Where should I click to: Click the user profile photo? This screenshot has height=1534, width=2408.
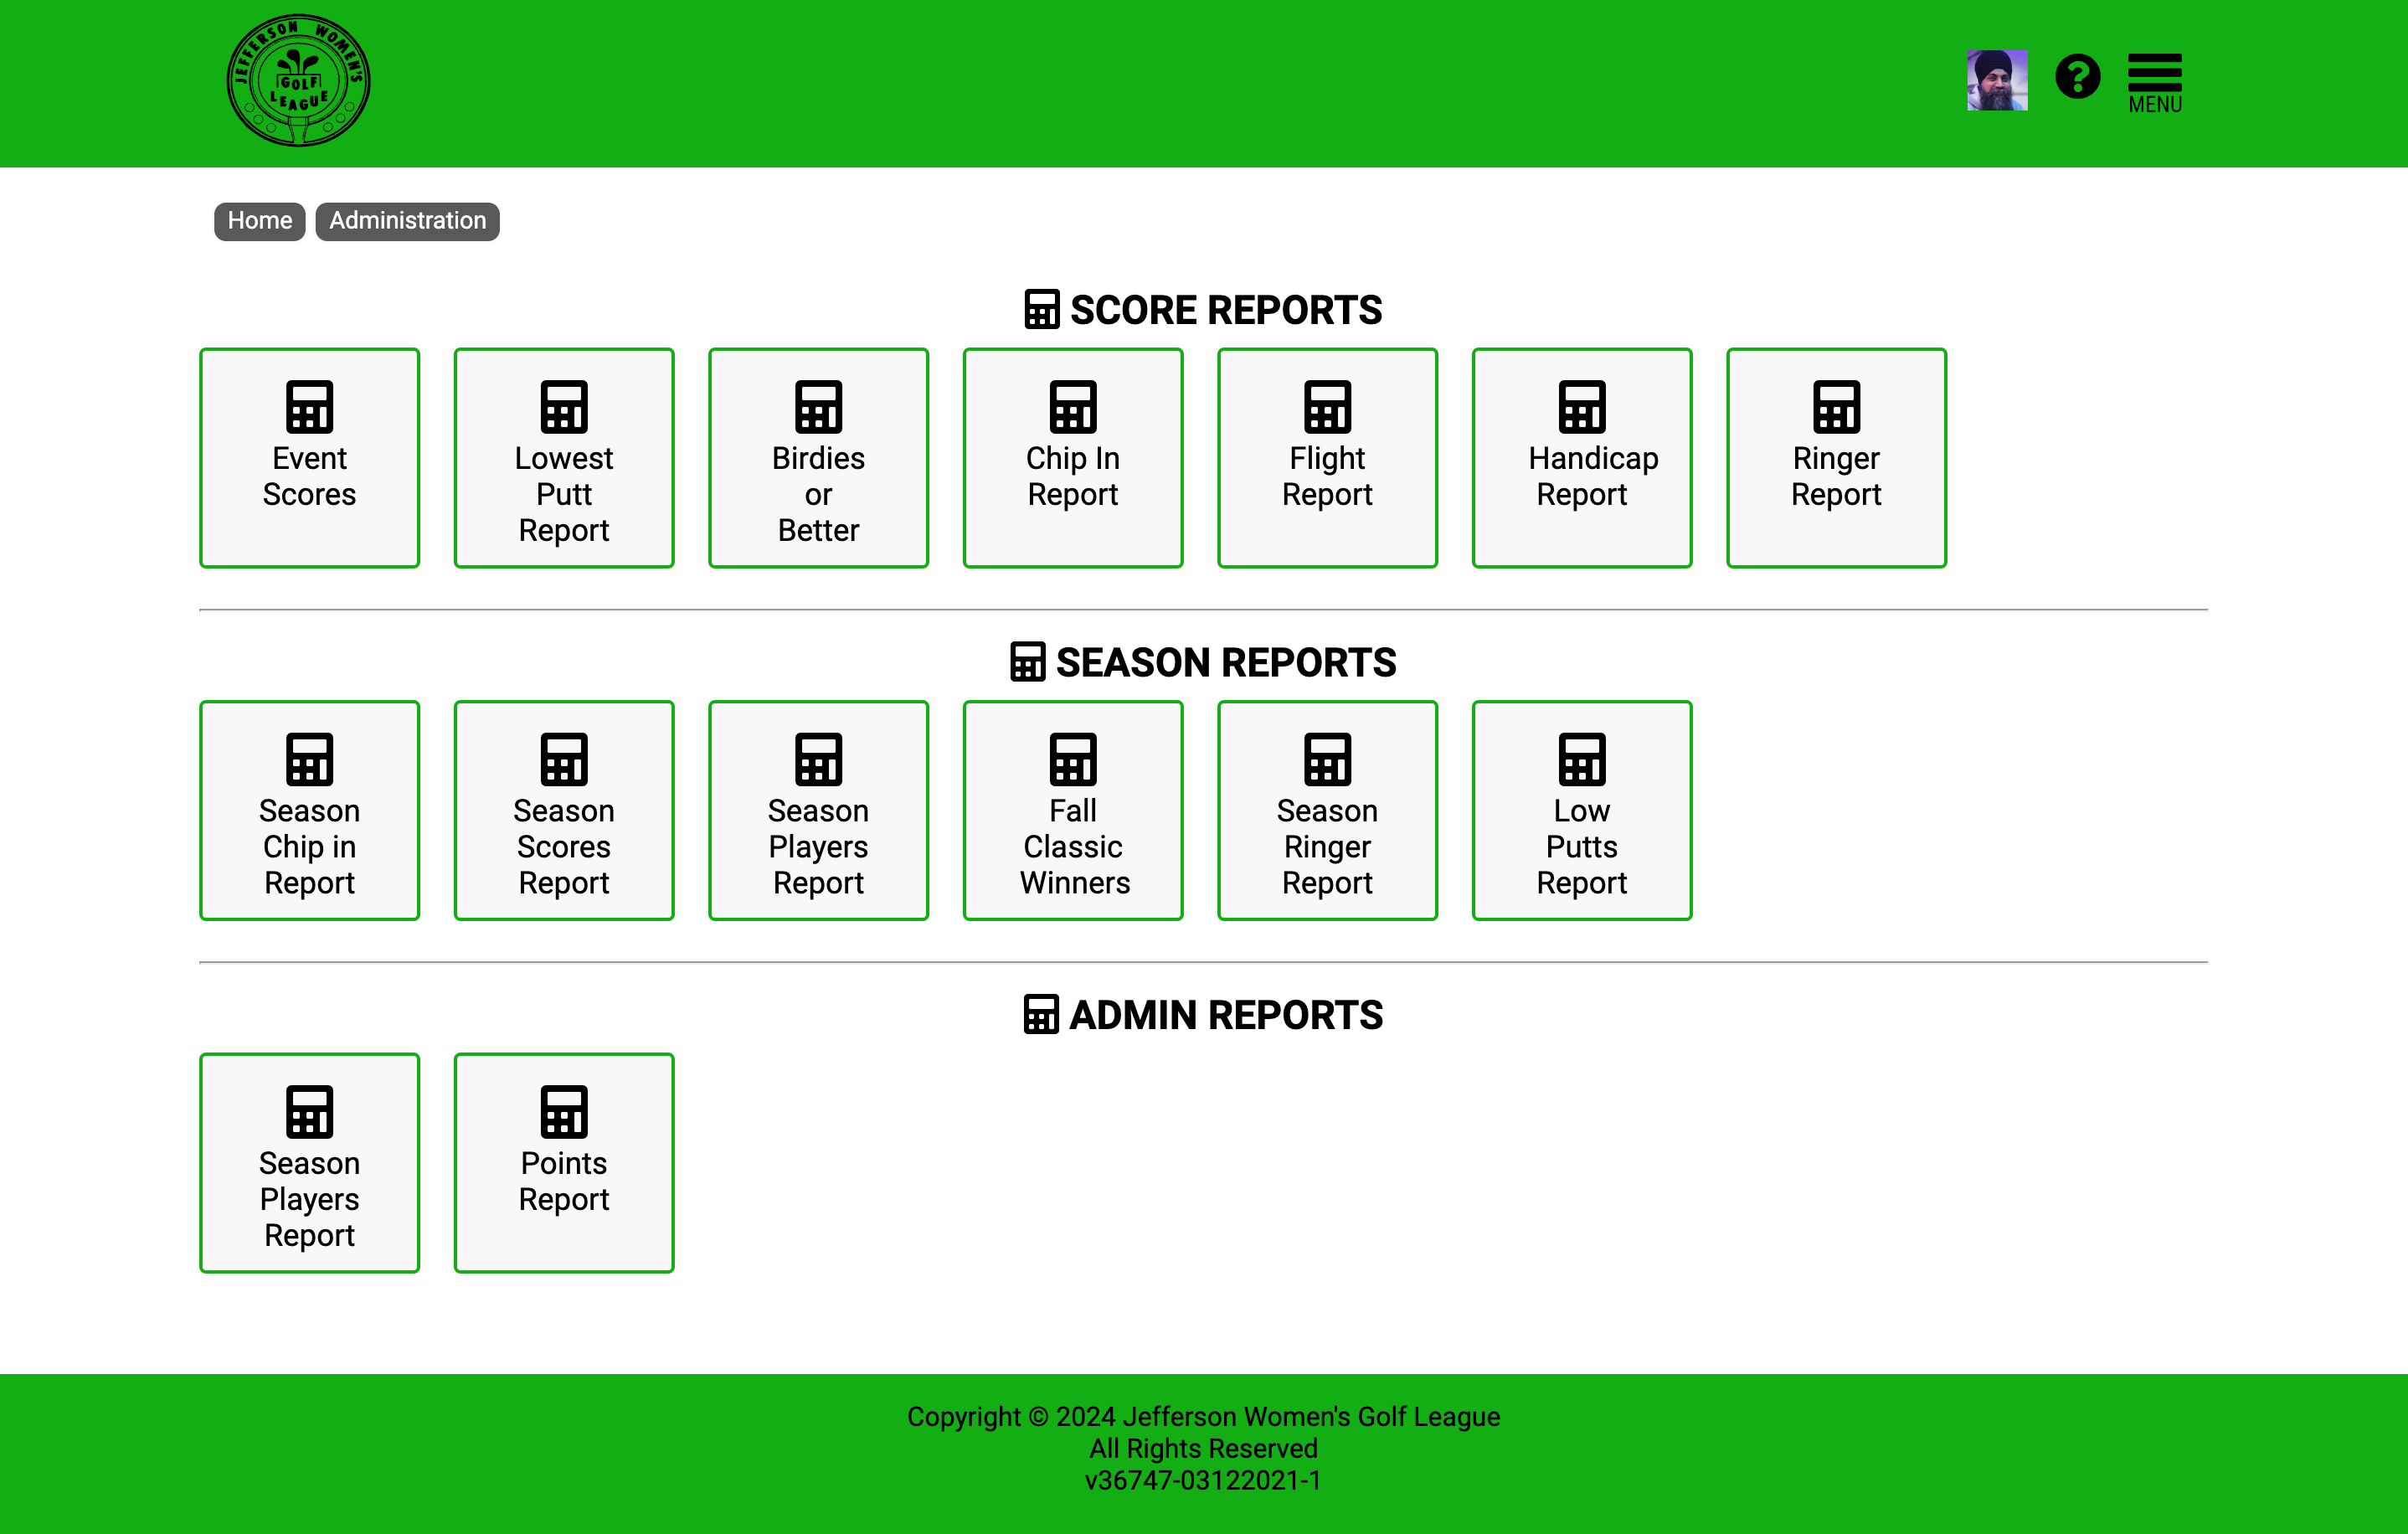pos(1996,80)
